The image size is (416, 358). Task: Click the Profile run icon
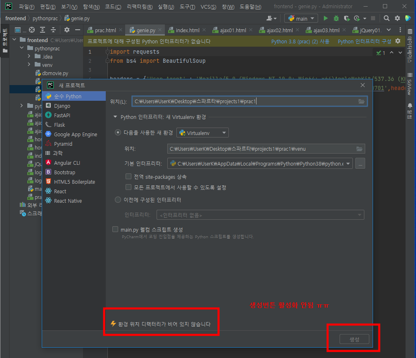click(x=357, y=18)
